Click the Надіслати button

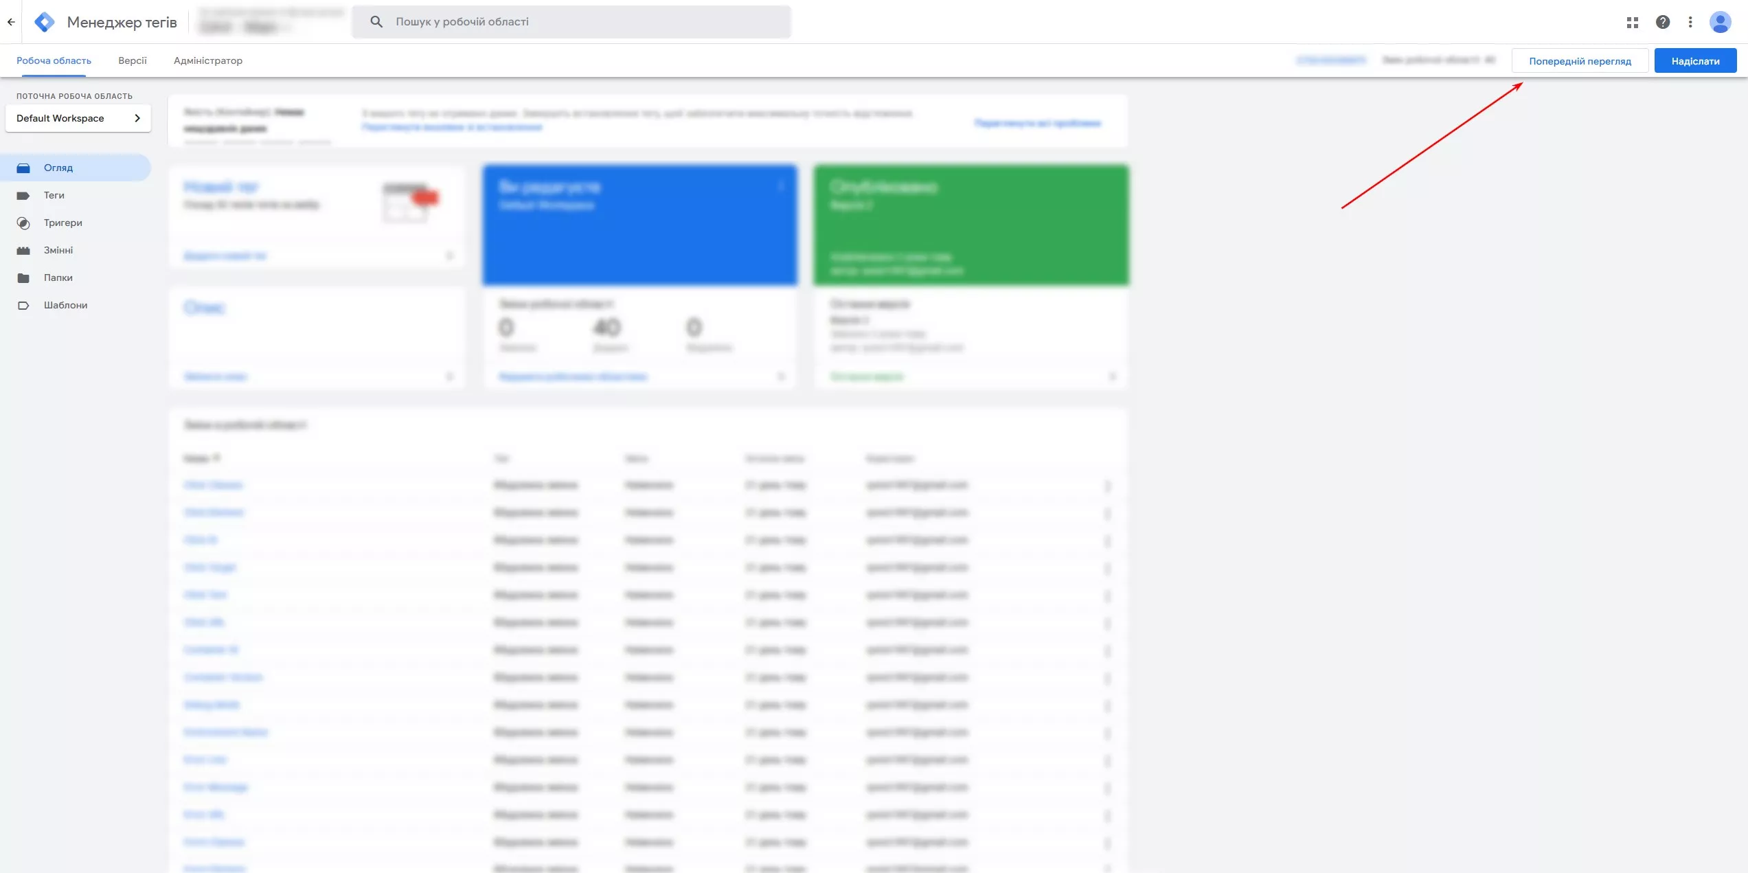[1695, 60]
